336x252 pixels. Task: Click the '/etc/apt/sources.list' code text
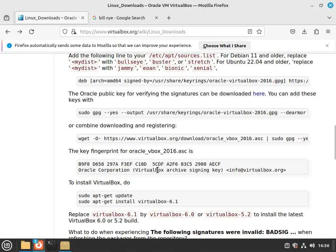(x=182, y=56)
